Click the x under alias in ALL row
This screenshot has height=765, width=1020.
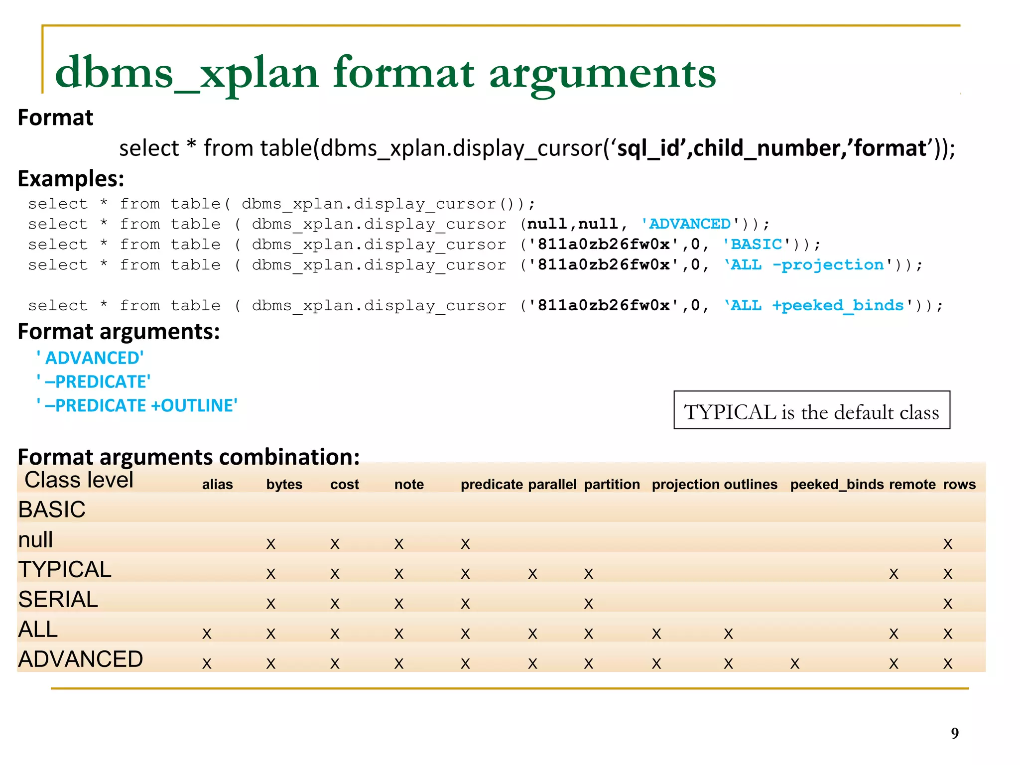[x=207, y=634]
